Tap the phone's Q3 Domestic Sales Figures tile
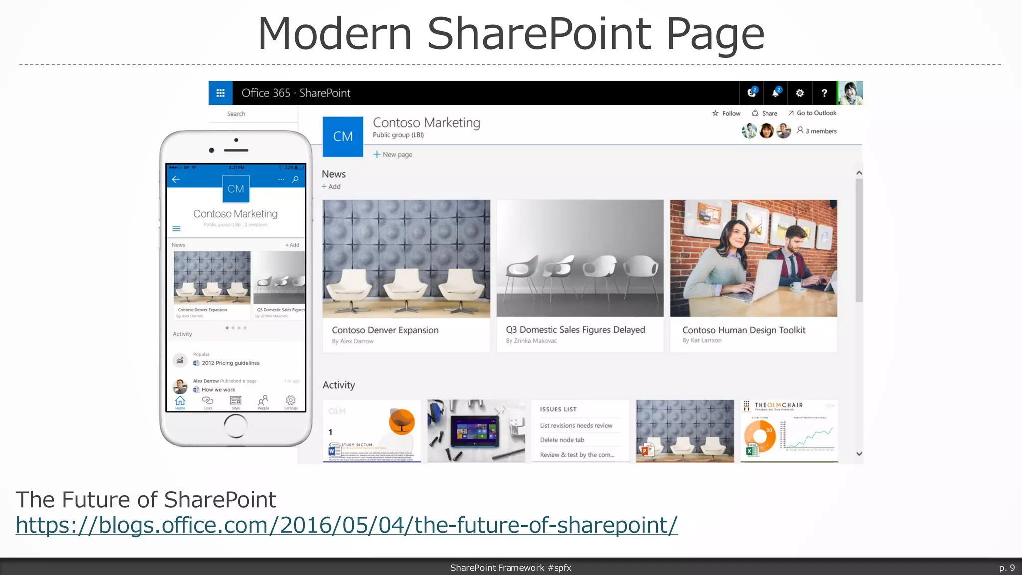Screen dimensions: 1022x575 pos(280,285)
